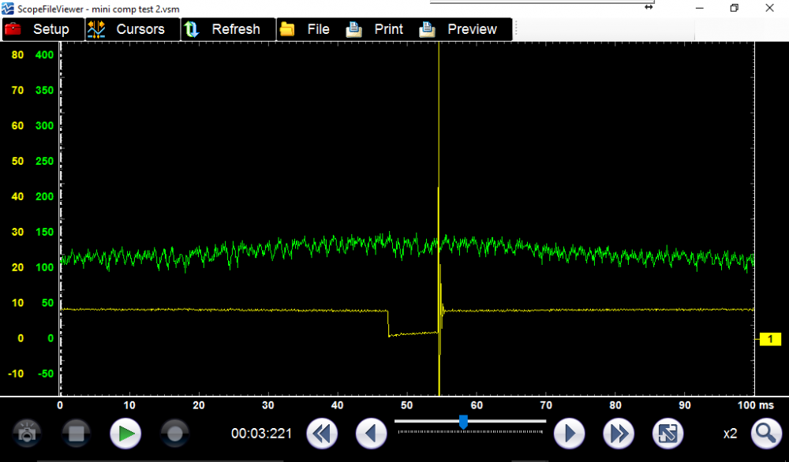Rewind fast with the double-left arrow button
This screenshot has height=462, width=789.
(322, 434)
